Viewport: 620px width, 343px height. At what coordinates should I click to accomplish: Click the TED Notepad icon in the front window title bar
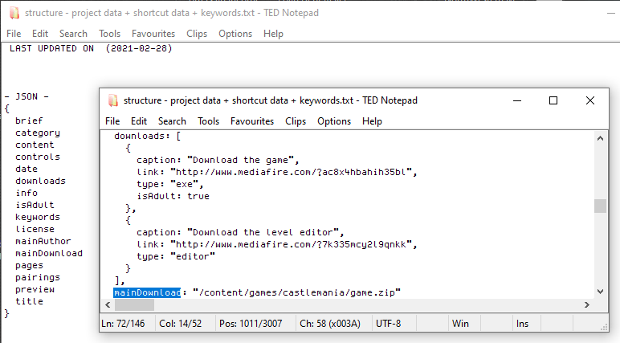[x=112, y=100]
